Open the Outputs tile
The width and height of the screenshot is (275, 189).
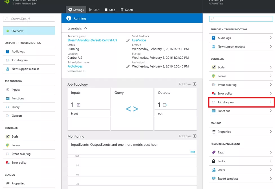175,109
